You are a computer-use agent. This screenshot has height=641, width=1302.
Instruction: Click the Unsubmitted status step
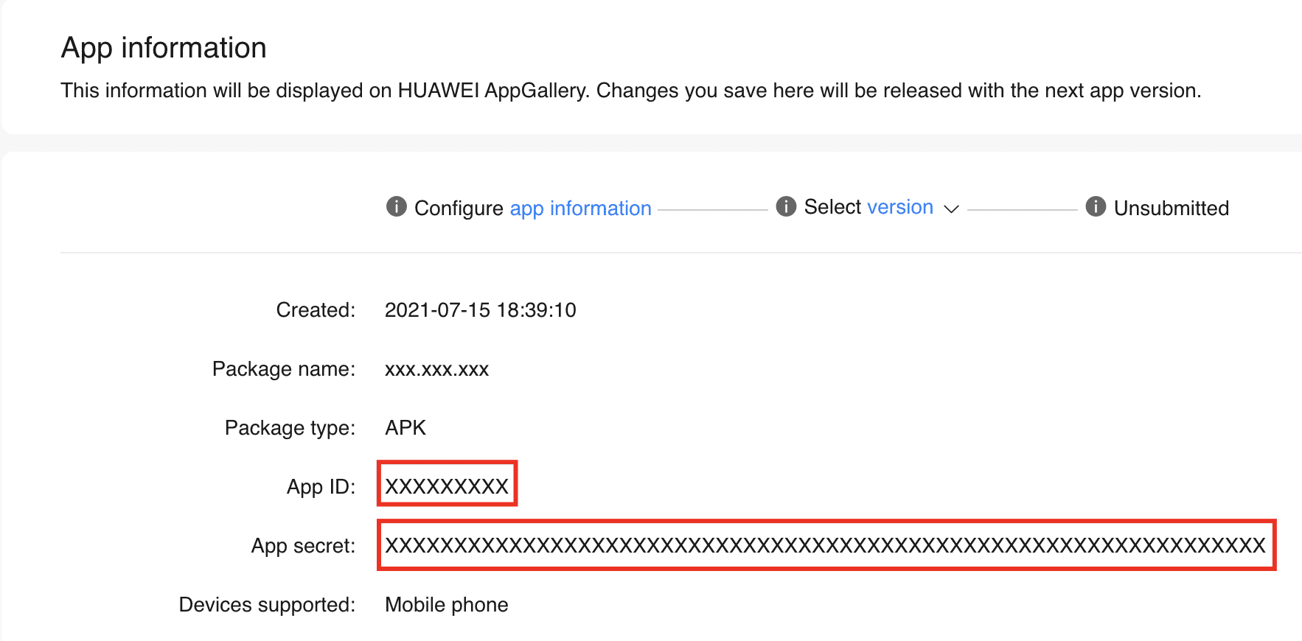tap(1171, 209)
